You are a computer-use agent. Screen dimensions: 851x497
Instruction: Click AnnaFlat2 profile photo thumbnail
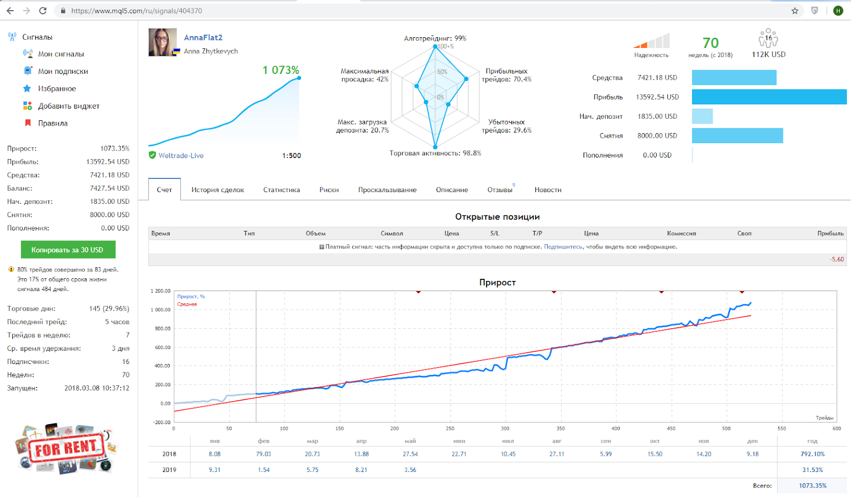coord(163,43)
